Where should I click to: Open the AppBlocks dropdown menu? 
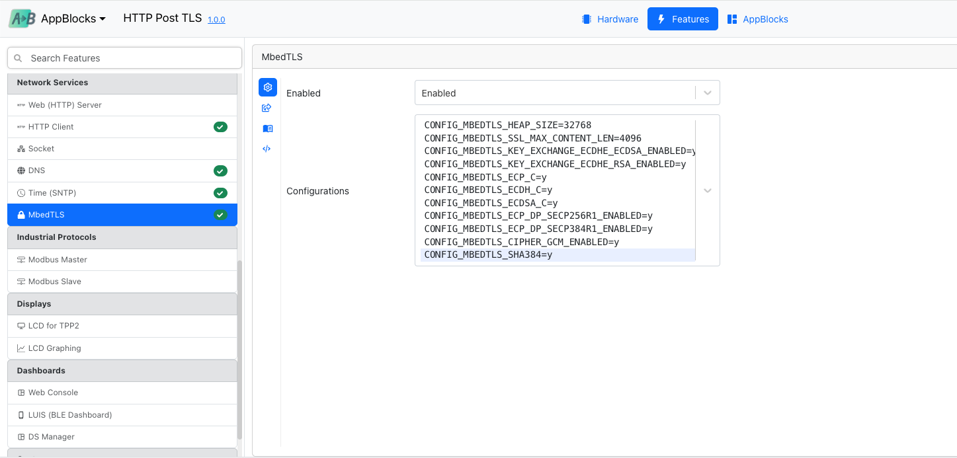click(x=73, y=19)
